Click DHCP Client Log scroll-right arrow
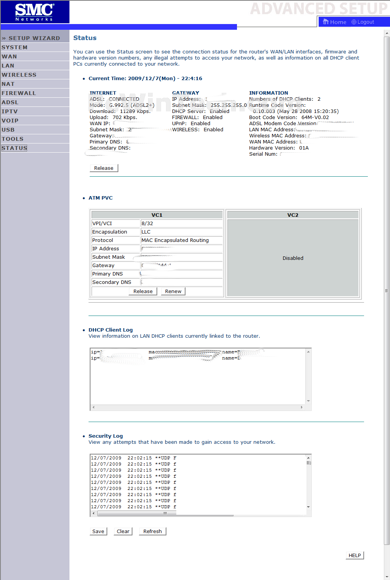 pos(302,407)
